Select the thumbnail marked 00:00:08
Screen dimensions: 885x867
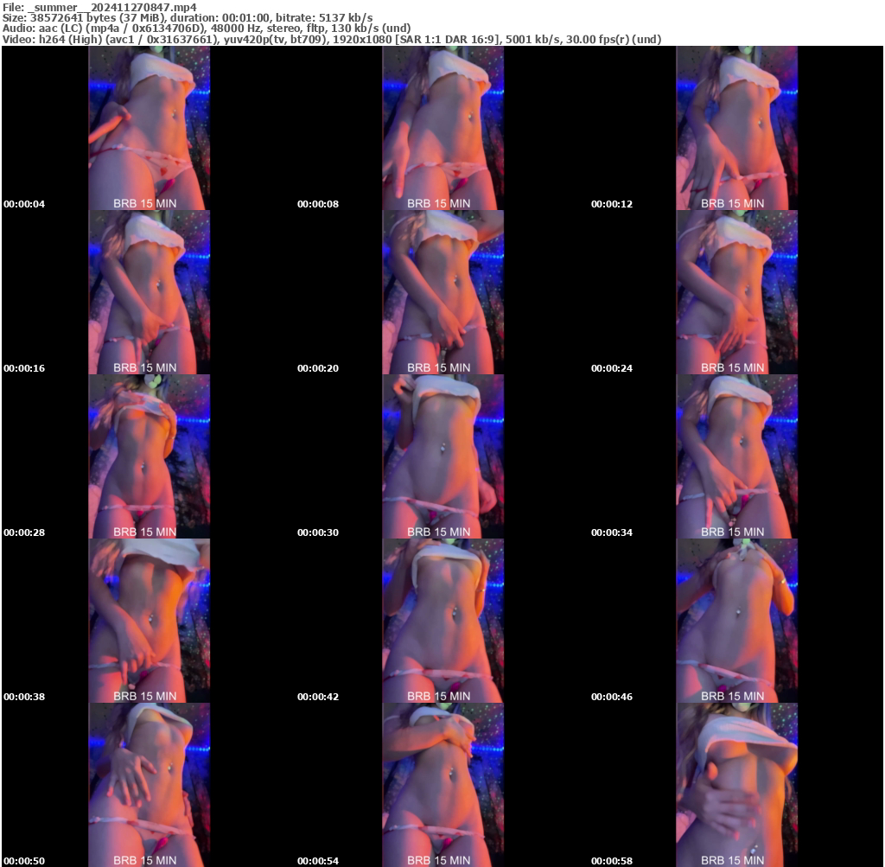coord(442,128)
